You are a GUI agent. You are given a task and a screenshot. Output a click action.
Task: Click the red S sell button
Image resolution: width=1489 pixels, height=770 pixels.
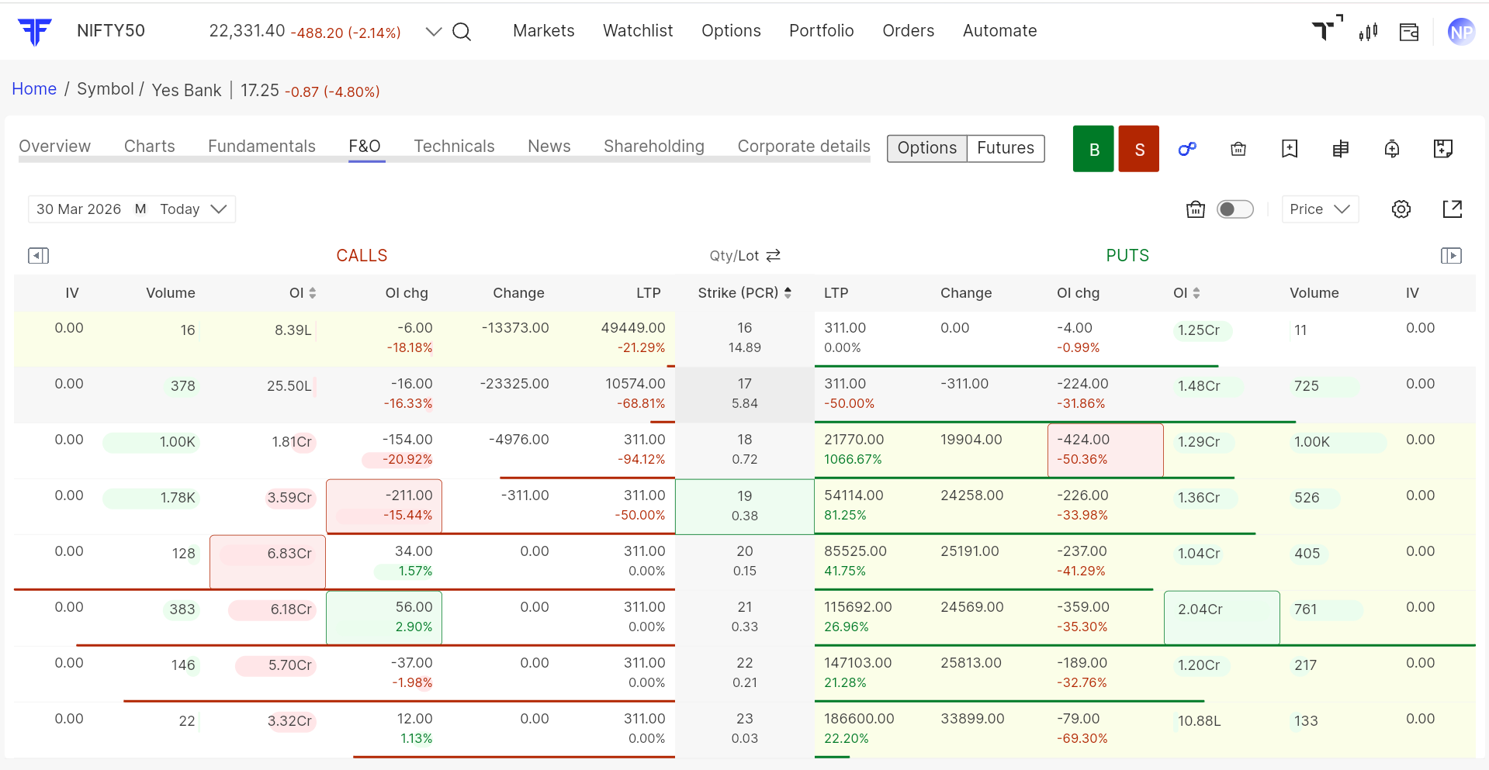point(1138,149)
